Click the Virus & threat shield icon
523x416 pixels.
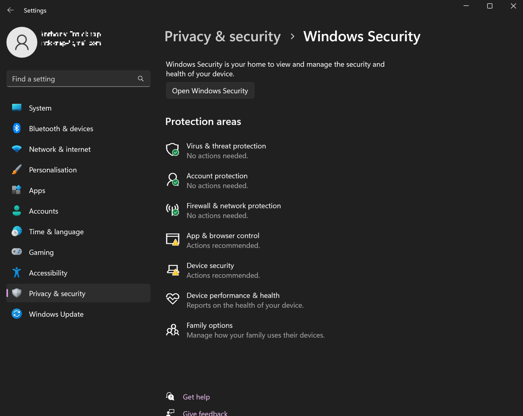(172, 150)
